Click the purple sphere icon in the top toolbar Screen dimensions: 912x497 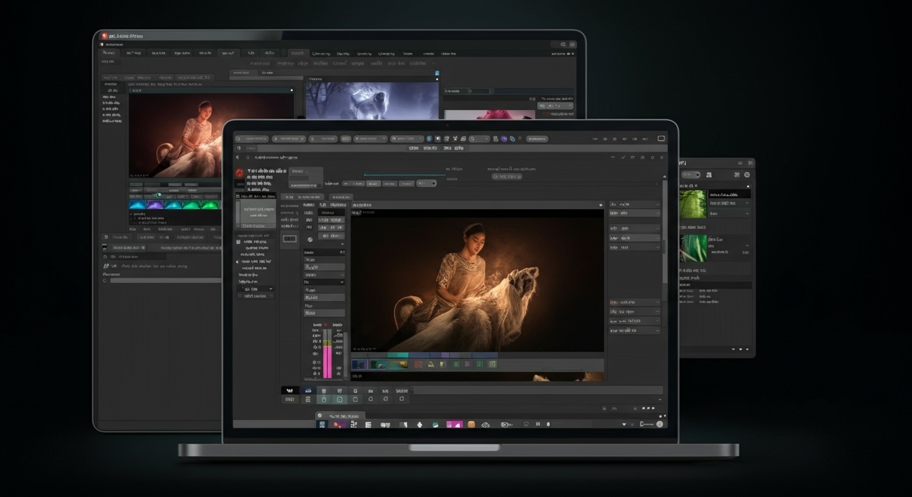[x=503, y=138]
